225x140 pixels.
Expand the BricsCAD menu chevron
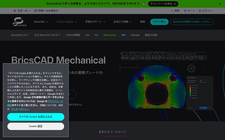(47, 22)
